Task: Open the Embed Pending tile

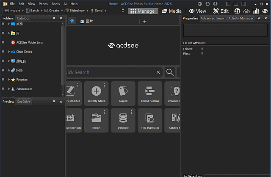Action: point(150,94)
